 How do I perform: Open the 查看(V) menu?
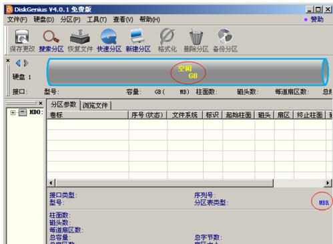point(123,19)
